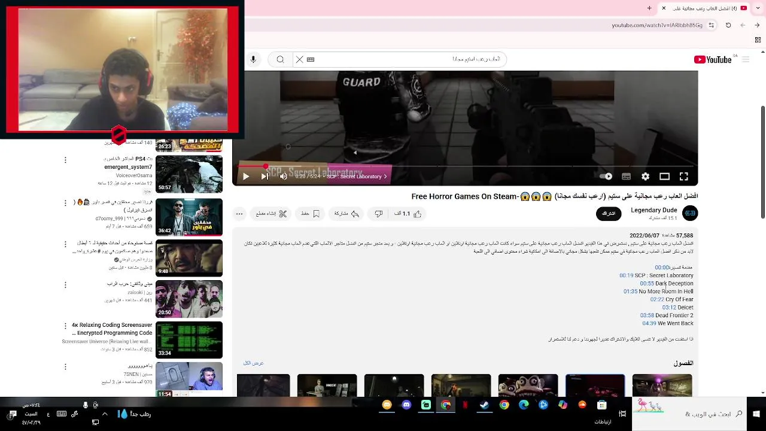Jump to the 00:00 intro timestamp

[x=662, y=268]
